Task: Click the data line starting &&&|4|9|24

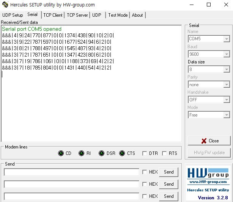Action: click(58, 36)
